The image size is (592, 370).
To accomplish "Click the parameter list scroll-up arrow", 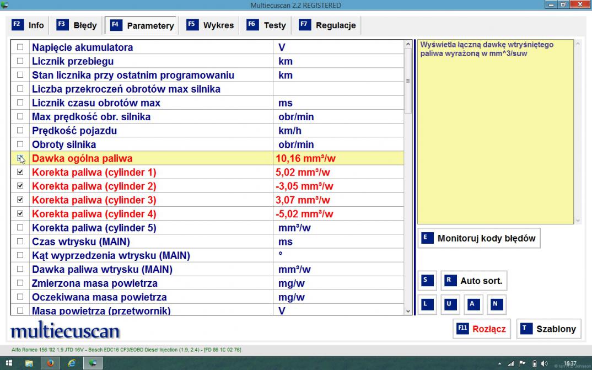I will 408,44.
